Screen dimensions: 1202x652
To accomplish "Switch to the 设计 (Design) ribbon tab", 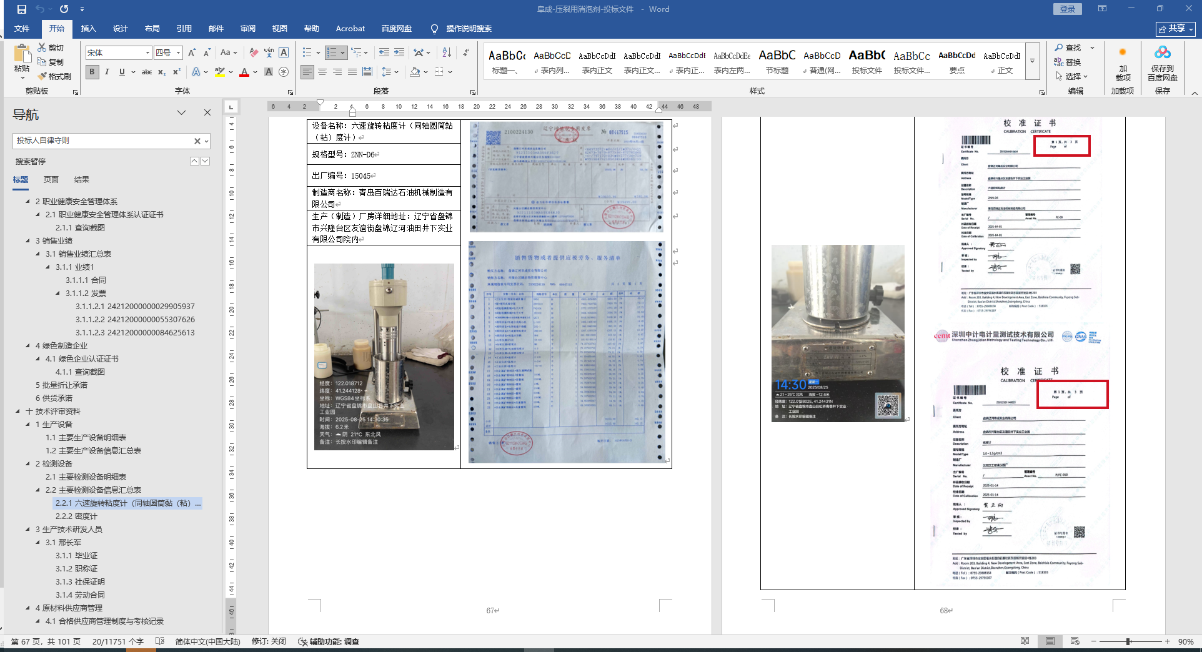I will click(121, 29).
